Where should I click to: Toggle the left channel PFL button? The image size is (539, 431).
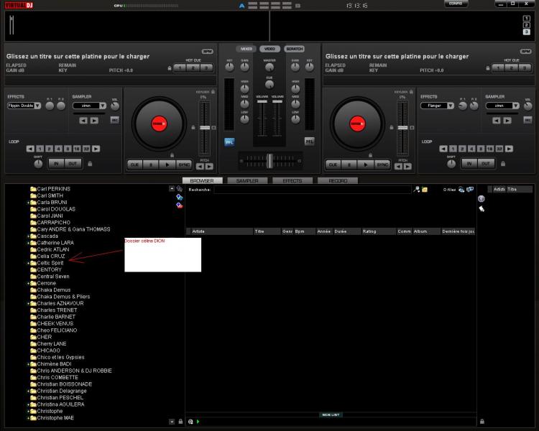pyautogui.click(x=229, y=142)
